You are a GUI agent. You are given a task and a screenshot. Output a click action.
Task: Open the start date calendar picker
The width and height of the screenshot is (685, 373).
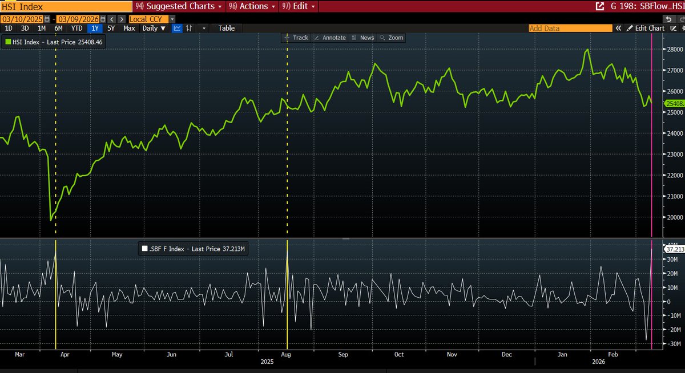click(47, 19)
